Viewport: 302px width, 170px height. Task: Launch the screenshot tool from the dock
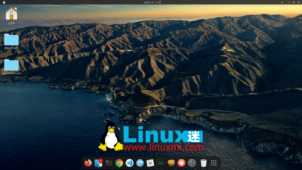point(150,163)
